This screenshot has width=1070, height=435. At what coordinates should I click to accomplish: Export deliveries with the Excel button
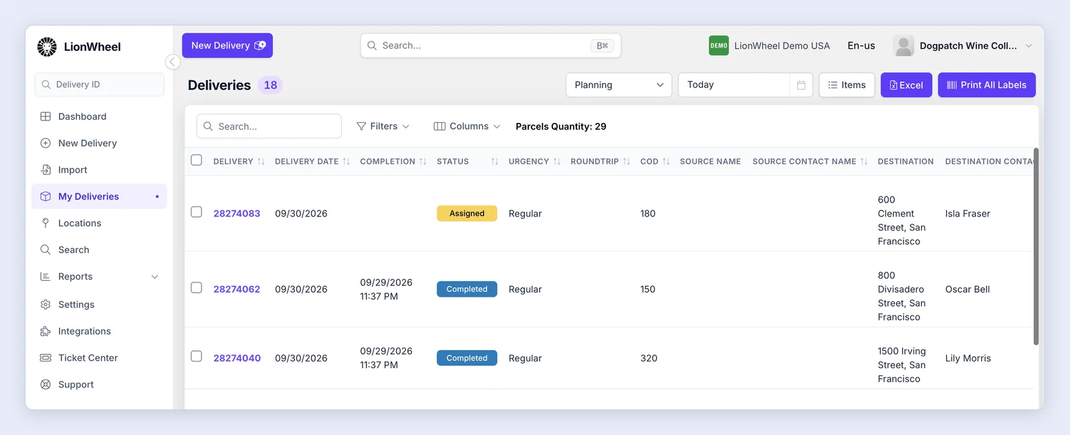(x=906, y=85)
